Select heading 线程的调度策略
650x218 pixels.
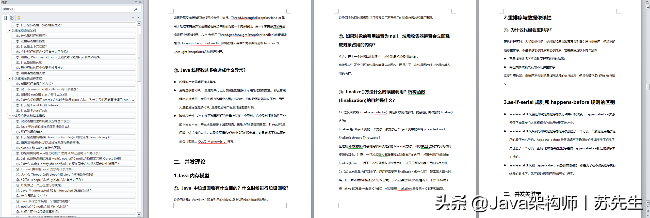[74, 132]
